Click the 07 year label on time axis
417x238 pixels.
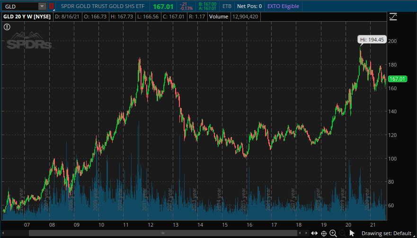[x=27, y=225]
